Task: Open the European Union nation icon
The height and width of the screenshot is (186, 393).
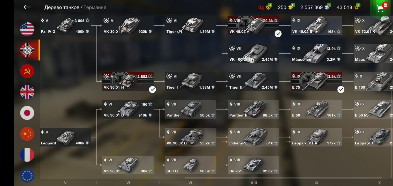Action: click(x=27, y=176)
